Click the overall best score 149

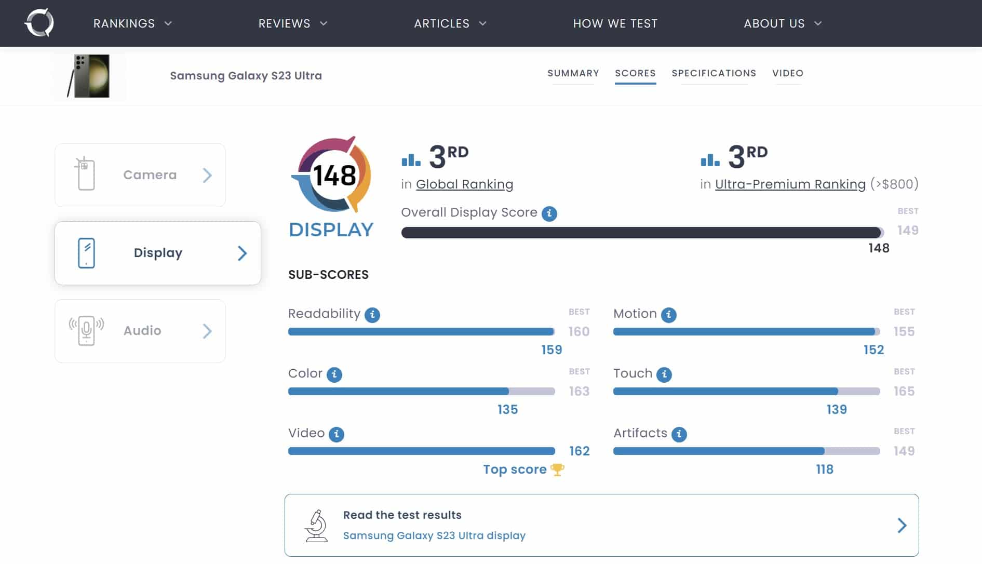click(x=908, y=231)
